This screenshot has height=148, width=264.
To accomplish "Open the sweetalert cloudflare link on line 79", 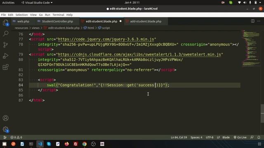I will [139, 55].
